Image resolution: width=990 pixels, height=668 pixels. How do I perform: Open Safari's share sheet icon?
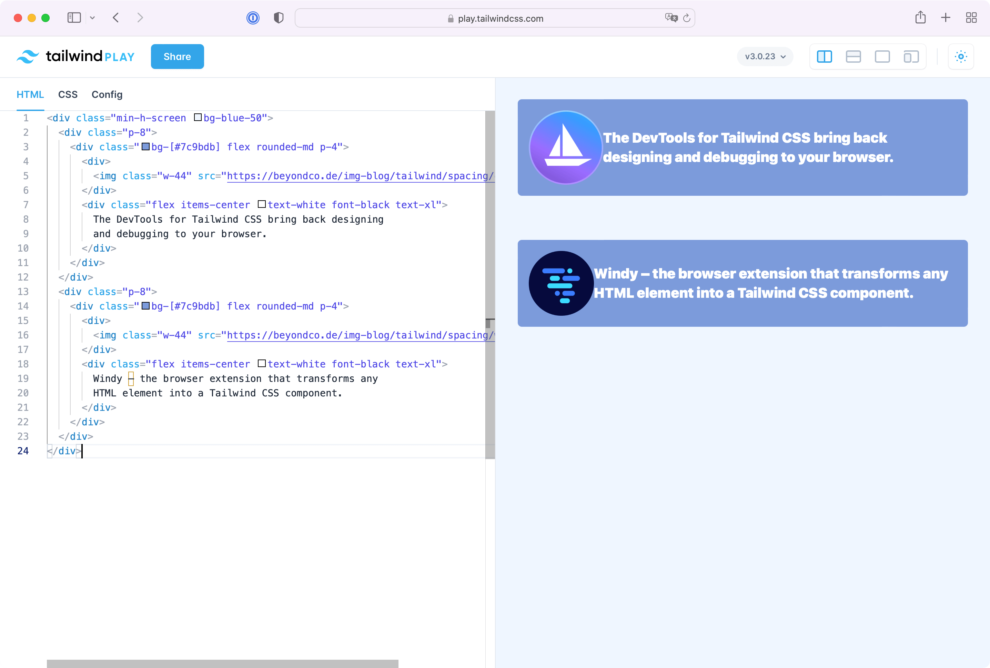coord(921,18)
